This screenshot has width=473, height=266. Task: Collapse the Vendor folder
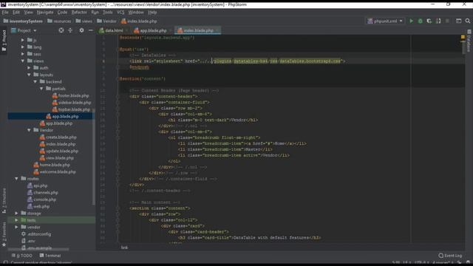29,130
